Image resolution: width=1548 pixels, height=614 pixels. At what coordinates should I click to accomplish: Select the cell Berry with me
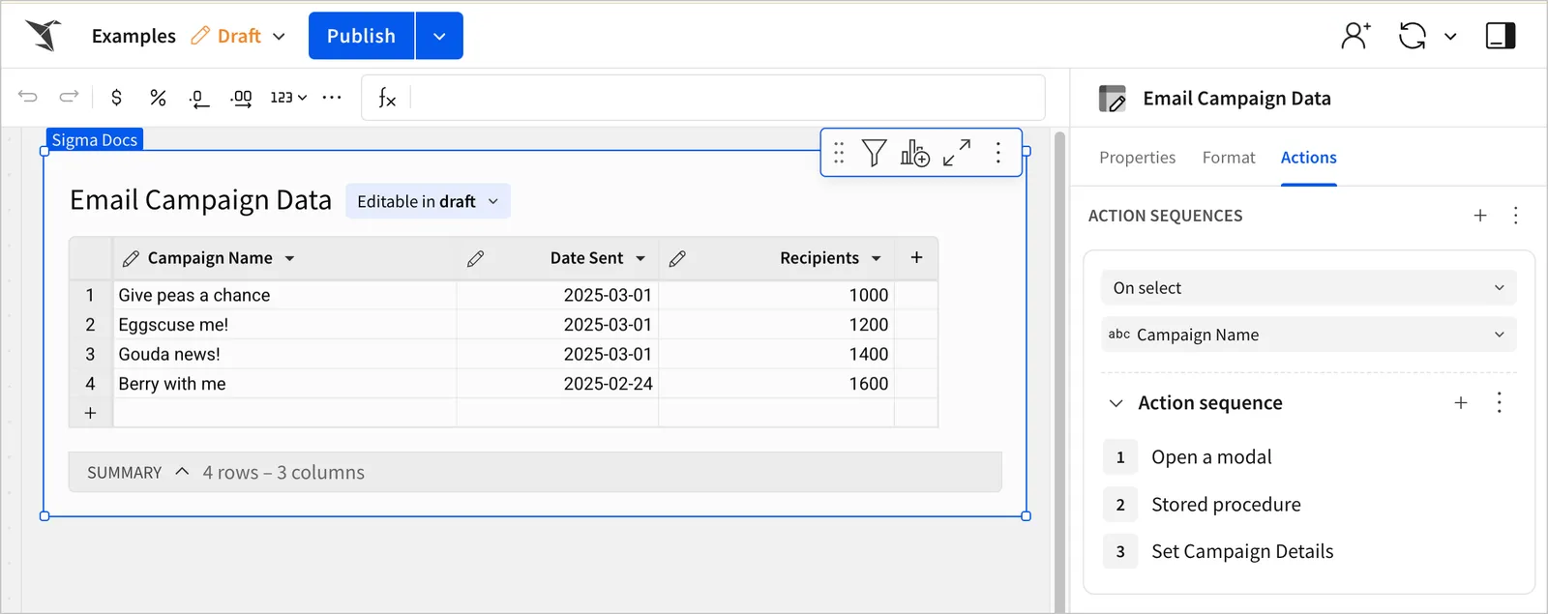point(284,384)
